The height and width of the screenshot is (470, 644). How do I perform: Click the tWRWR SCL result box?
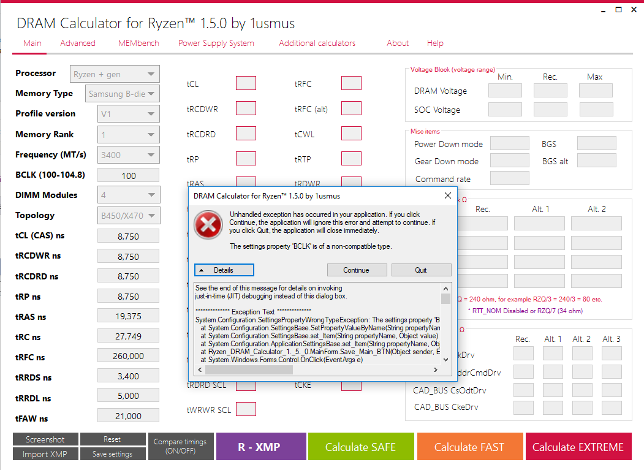coord(246,409)
